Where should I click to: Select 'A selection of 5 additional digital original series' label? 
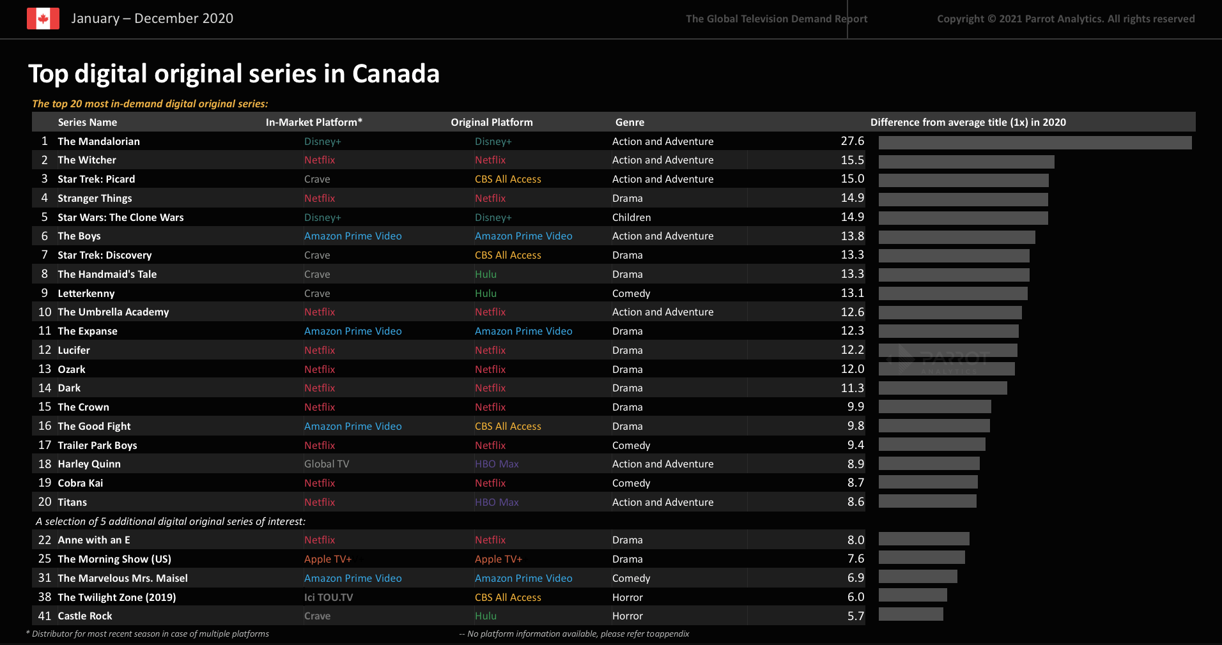coord(171,521)
